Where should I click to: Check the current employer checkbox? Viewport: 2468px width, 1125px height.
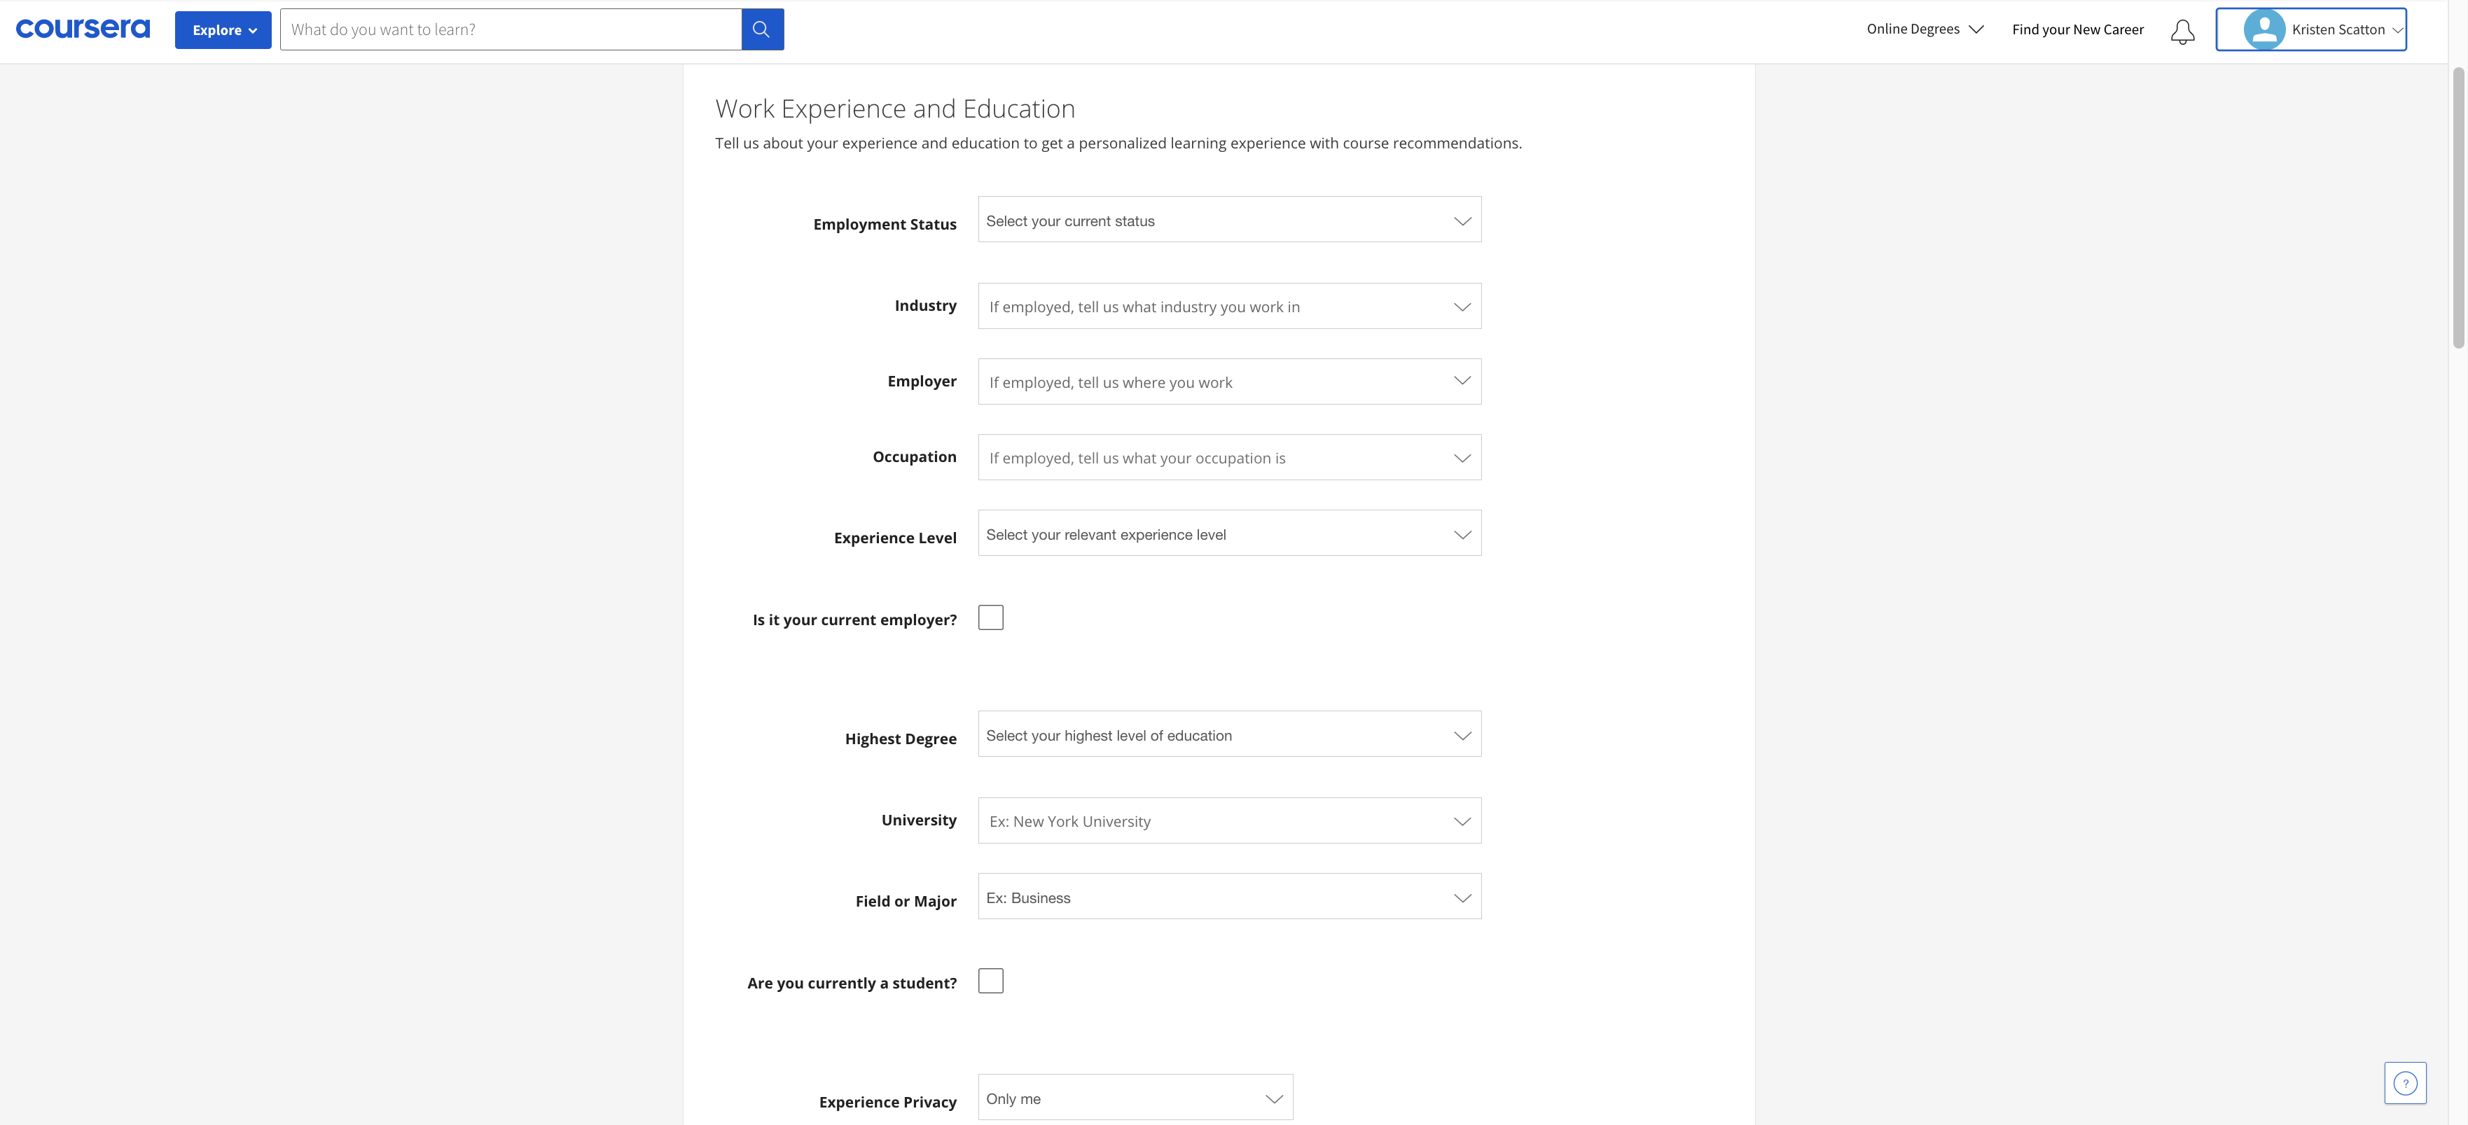[x=991, y=617]
